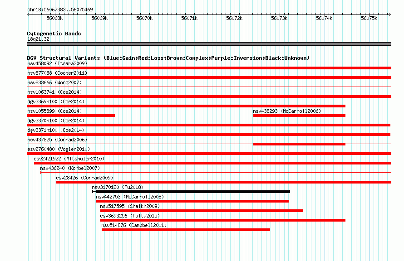
Task: Select the esv2760480 red bar
Action: click(209, 154)
